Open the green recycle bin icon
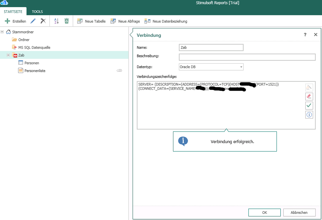This screenshot has width=322, height=220. (x=66, y=21)
